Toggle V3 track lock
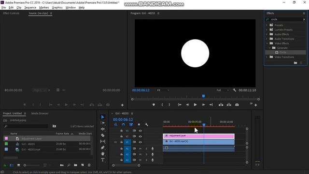Screen dimensions: 309x174 (x=121, y=130)
